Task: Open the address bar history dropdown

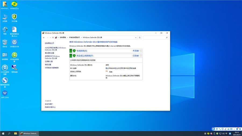Action: [136, 37]
